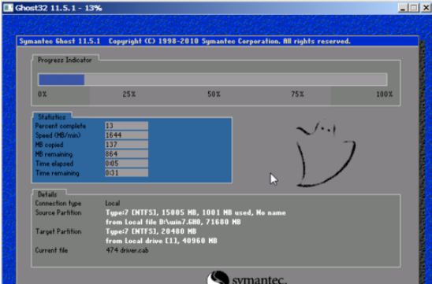
Task: Close the Ghost32 window
Action: (x=426, y=8)
